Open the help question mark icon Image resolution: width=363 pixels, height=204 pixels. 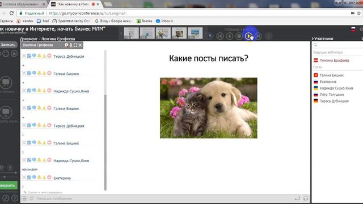[x=15, y=198]
